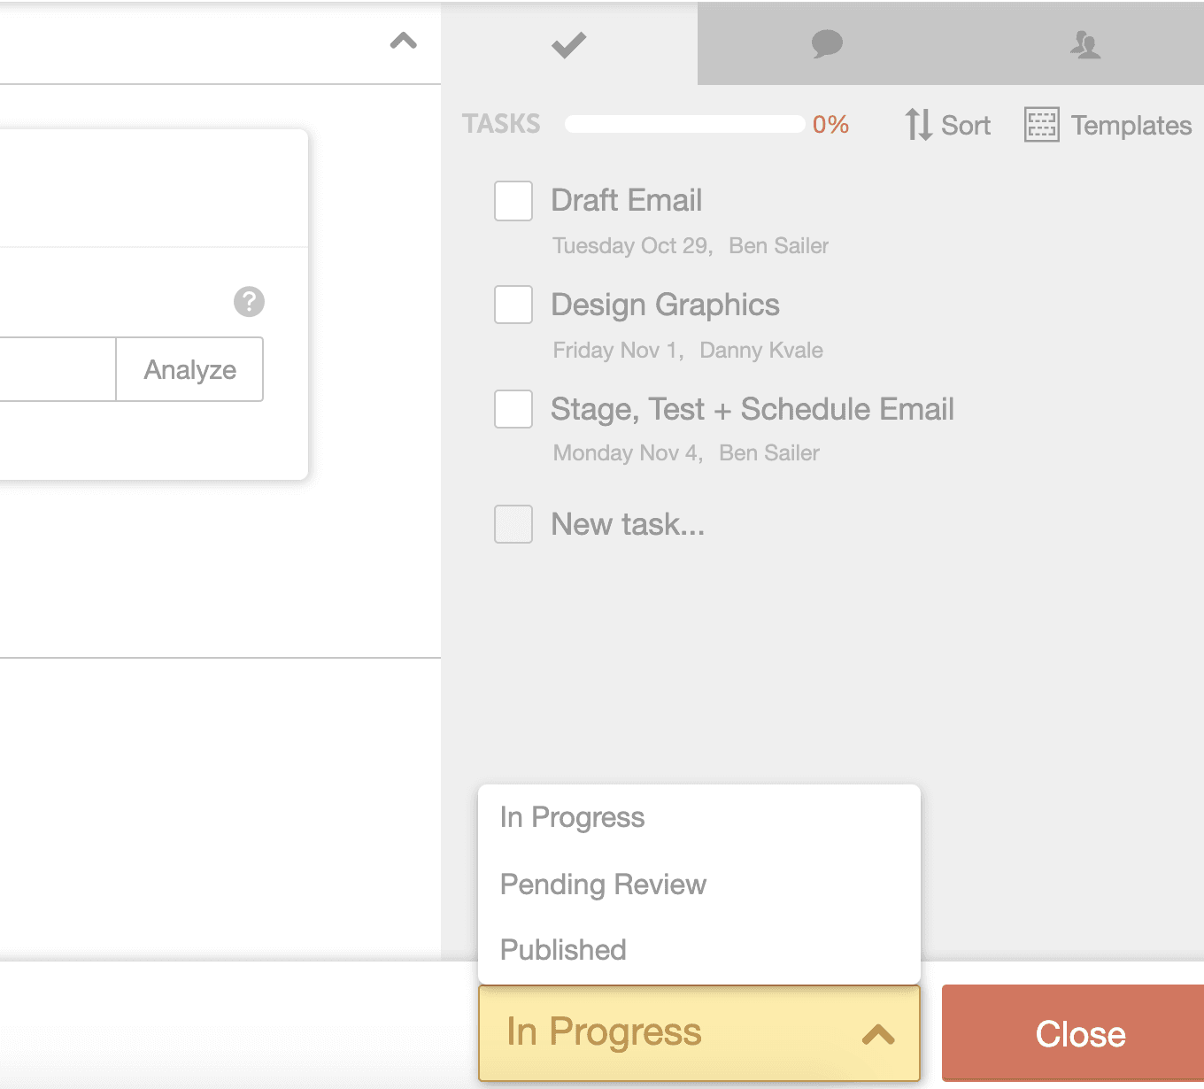Click the task progress bar
This screenshot has width=1204, height=1089.
point(684,124)
